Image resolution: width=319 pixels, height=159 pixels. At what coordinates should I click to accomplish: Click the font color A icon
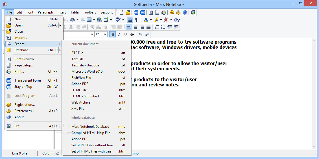146,20
